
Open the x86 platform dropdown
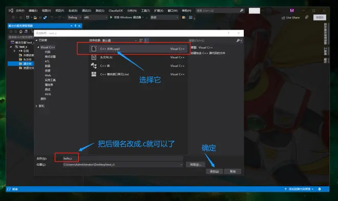point(95,17)
